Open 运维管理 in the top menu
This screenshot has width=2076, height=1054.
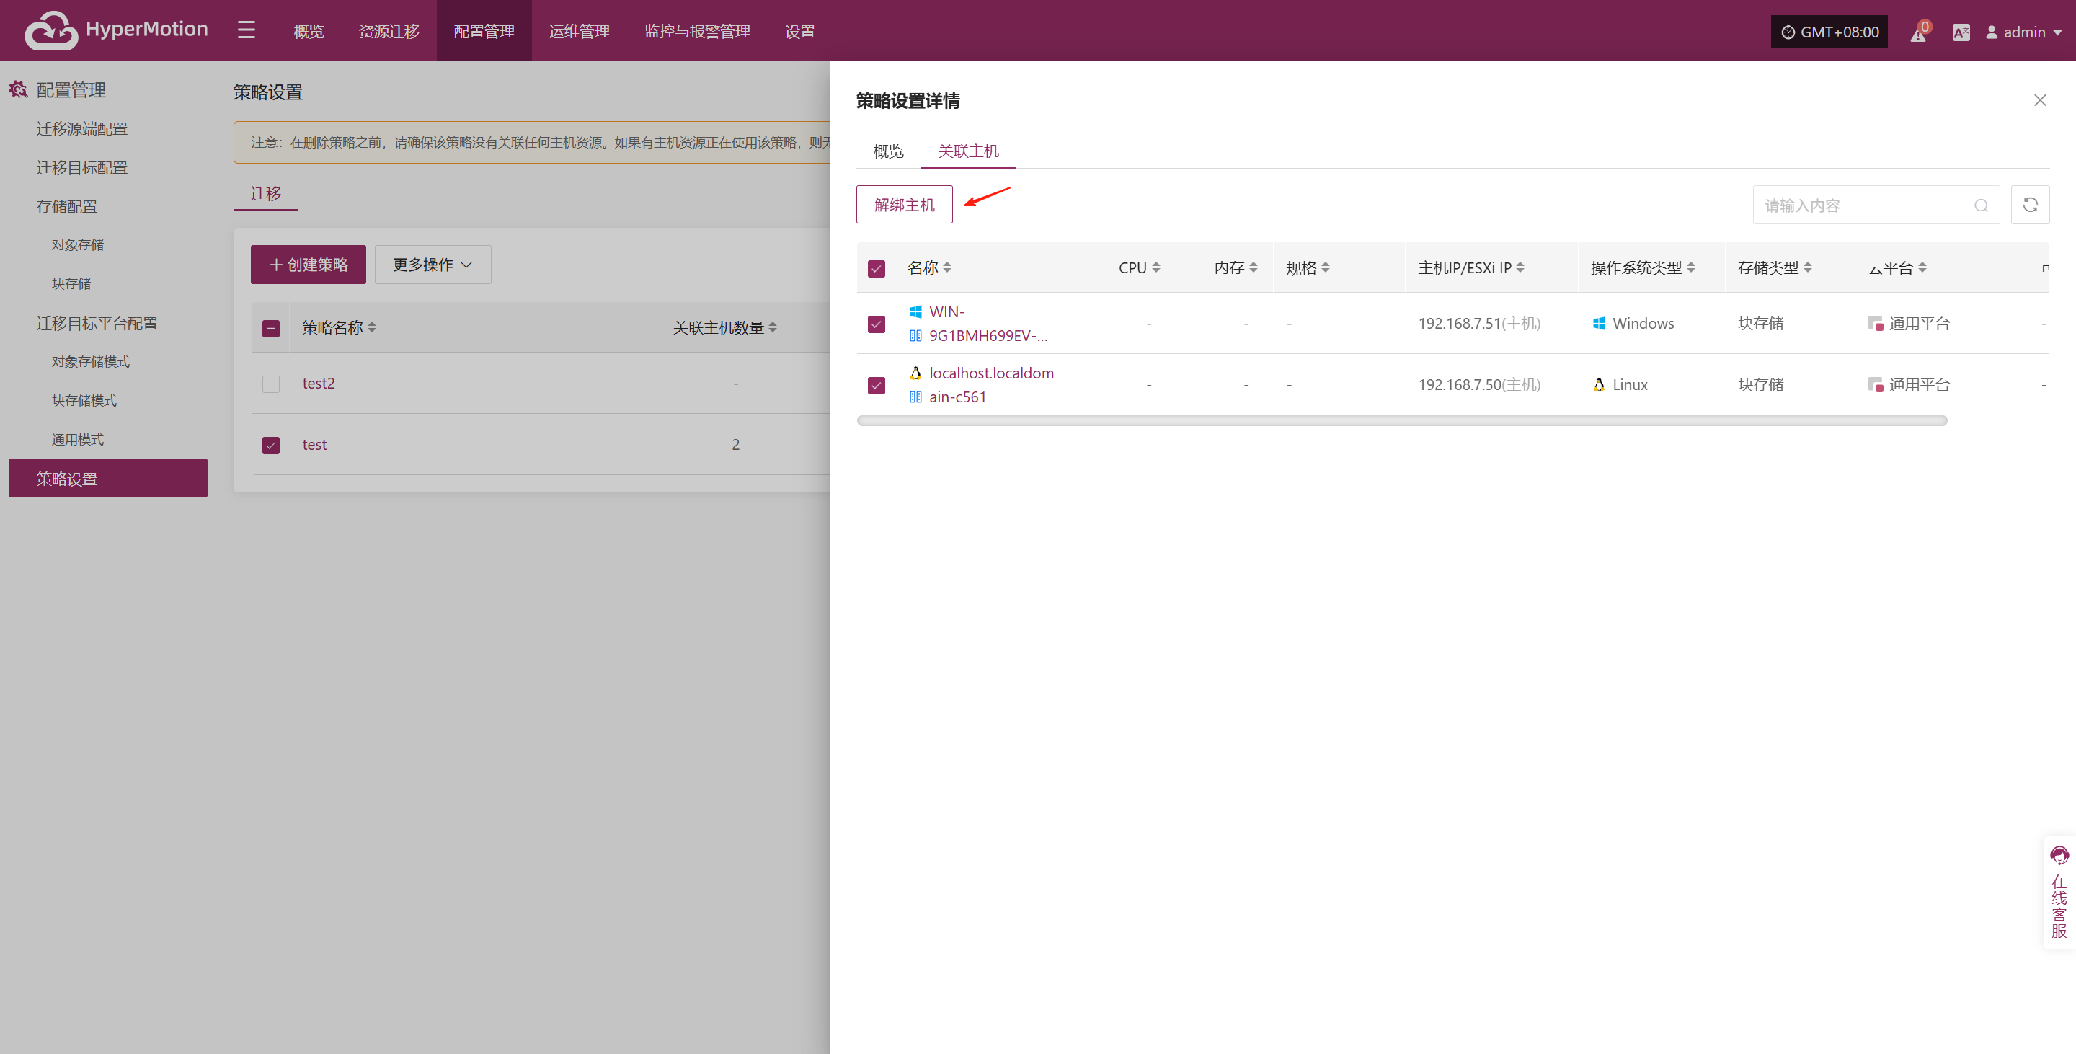click(580, 32)
